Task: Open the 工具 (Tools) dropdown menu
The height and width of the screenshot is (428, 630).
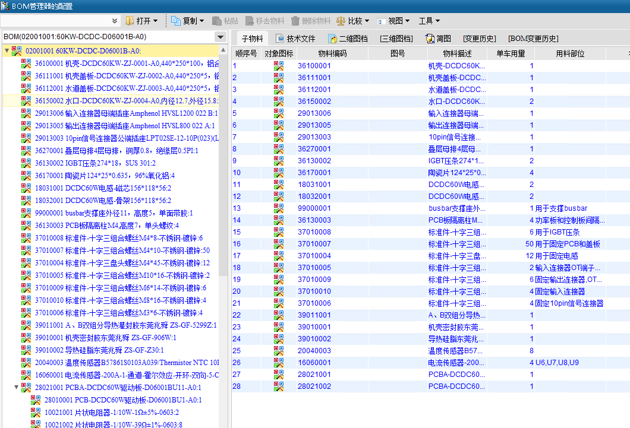Action: pyautogui.click(x=429, y=21)
